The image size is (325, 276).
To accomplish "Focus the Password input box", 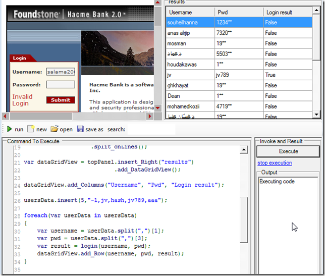I will pos(61,84).
